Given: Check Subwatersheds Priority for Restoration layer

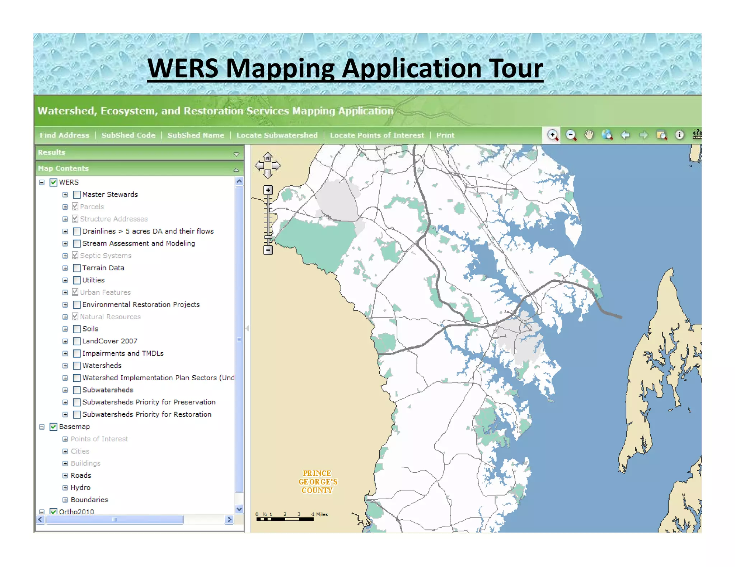Looking at the screenshot, I should click(76, 415).
